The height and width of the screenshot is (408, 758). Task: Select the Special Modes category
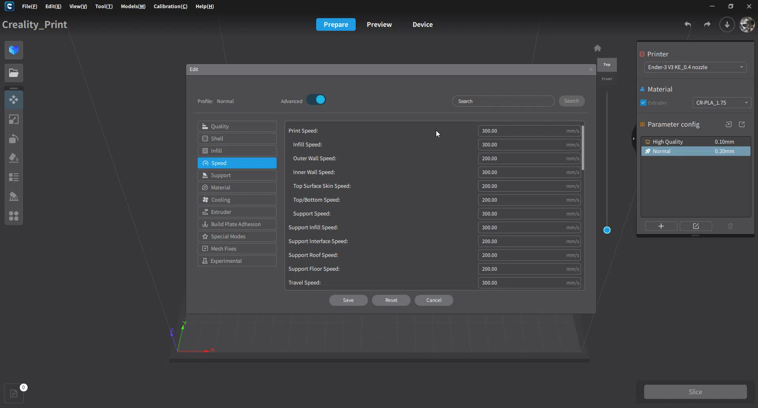click(x=237, y=236)
